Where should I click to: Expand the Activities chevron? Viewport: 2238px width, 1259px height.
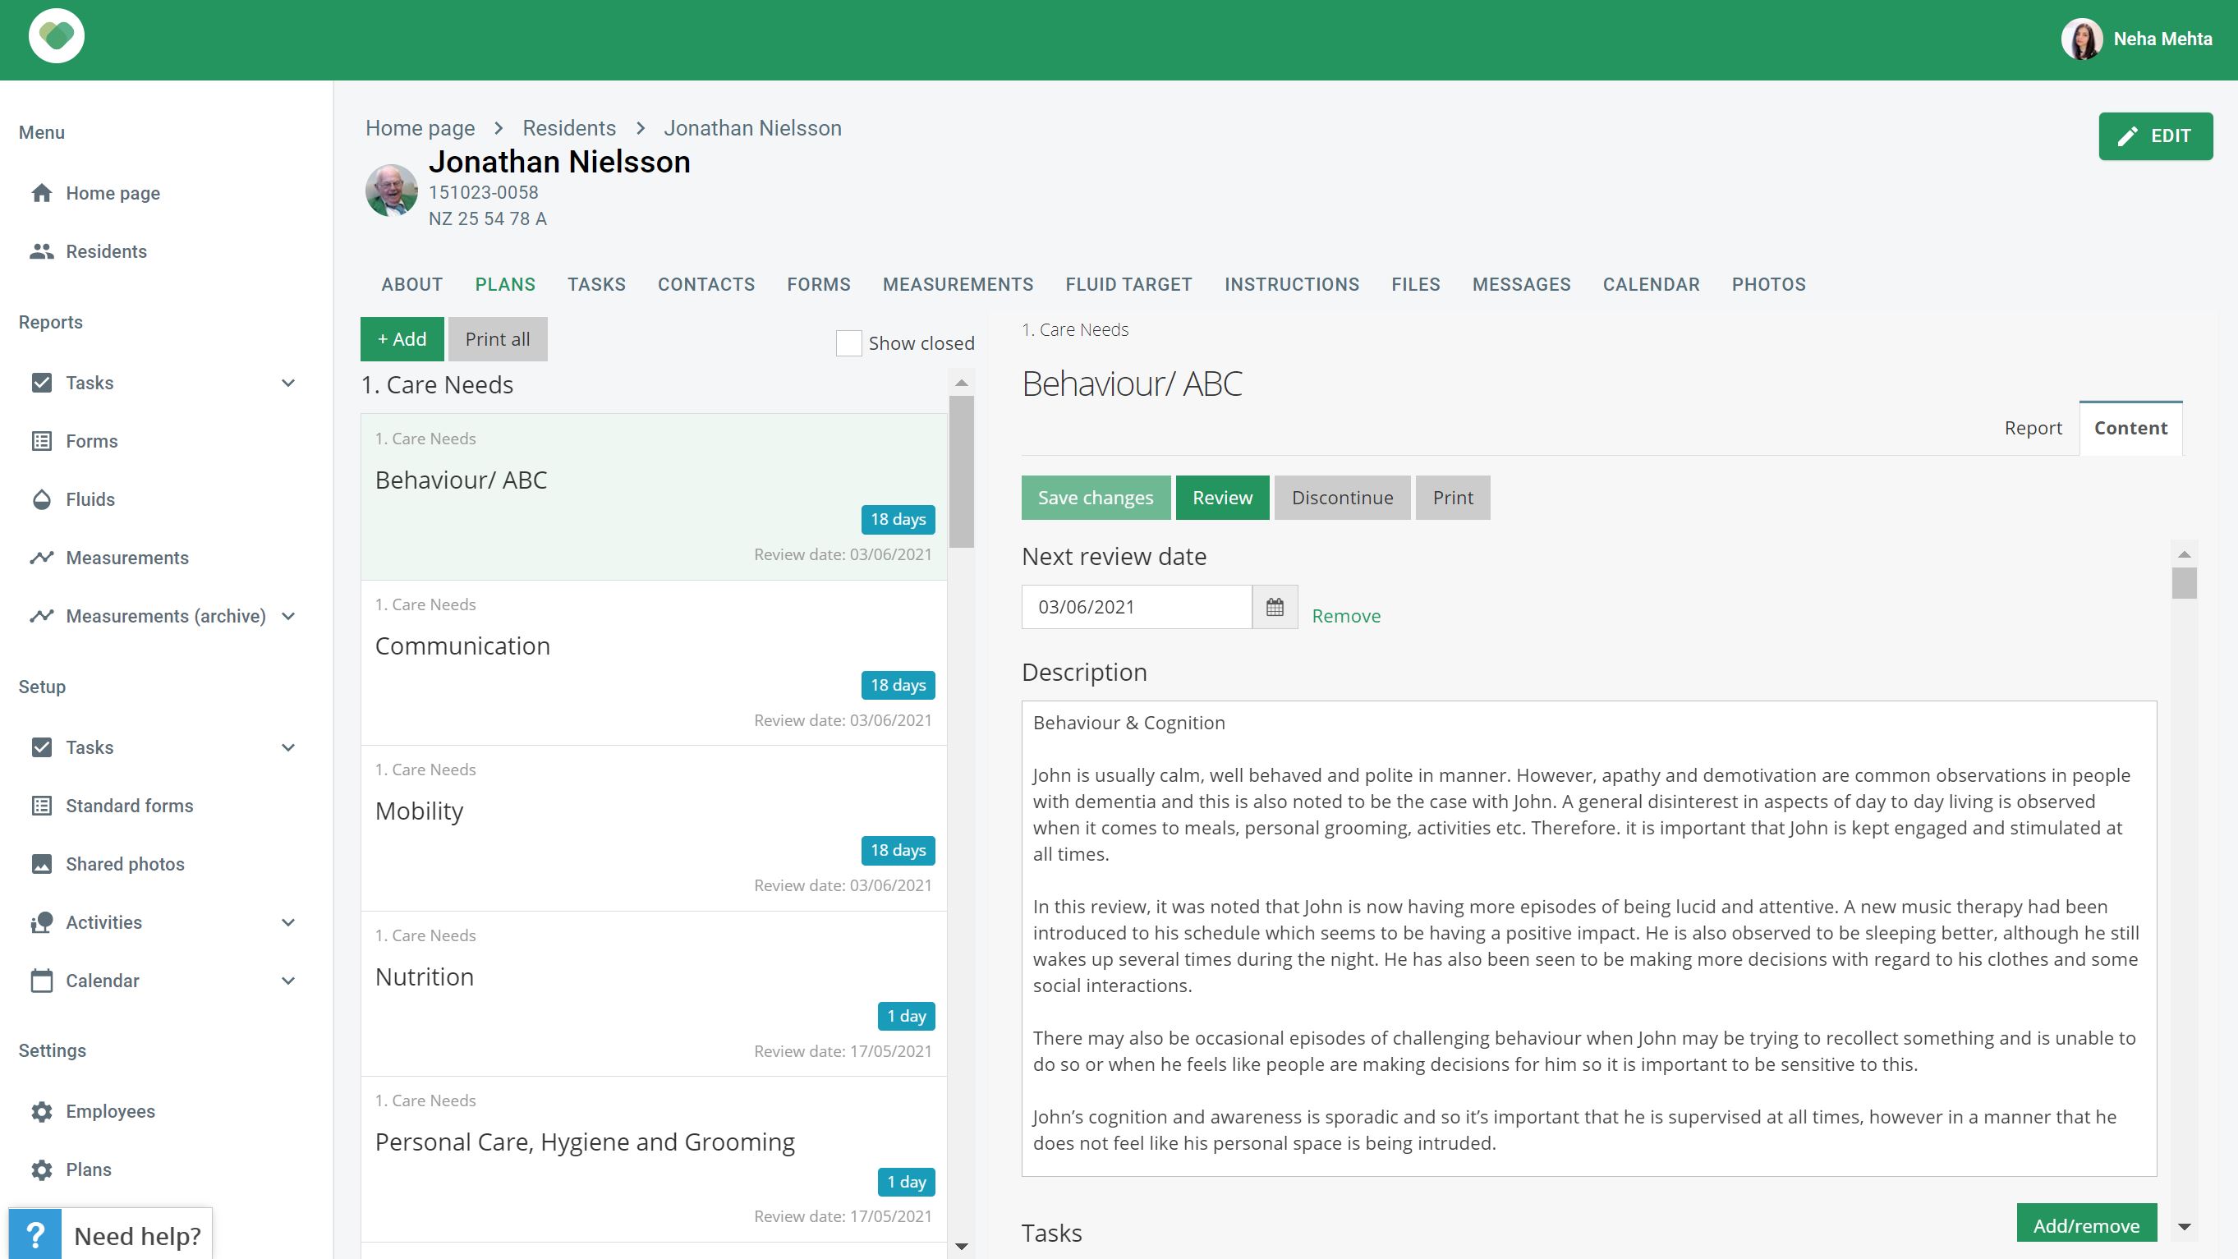(288, 923)
